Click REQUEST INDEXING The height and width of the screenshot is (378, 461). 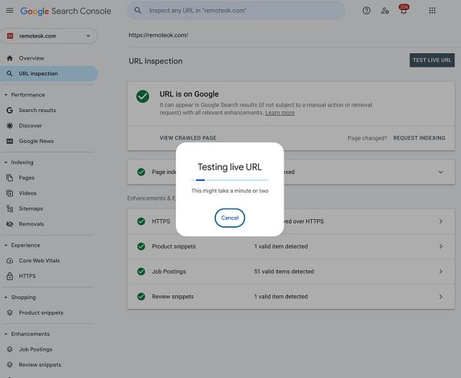tap(419, 138)
